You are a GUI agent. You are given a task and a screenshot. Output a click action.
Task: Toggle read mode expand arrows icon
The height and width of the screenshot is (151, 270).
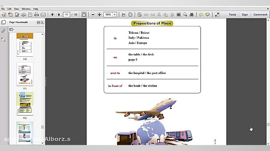click(217, 15)
